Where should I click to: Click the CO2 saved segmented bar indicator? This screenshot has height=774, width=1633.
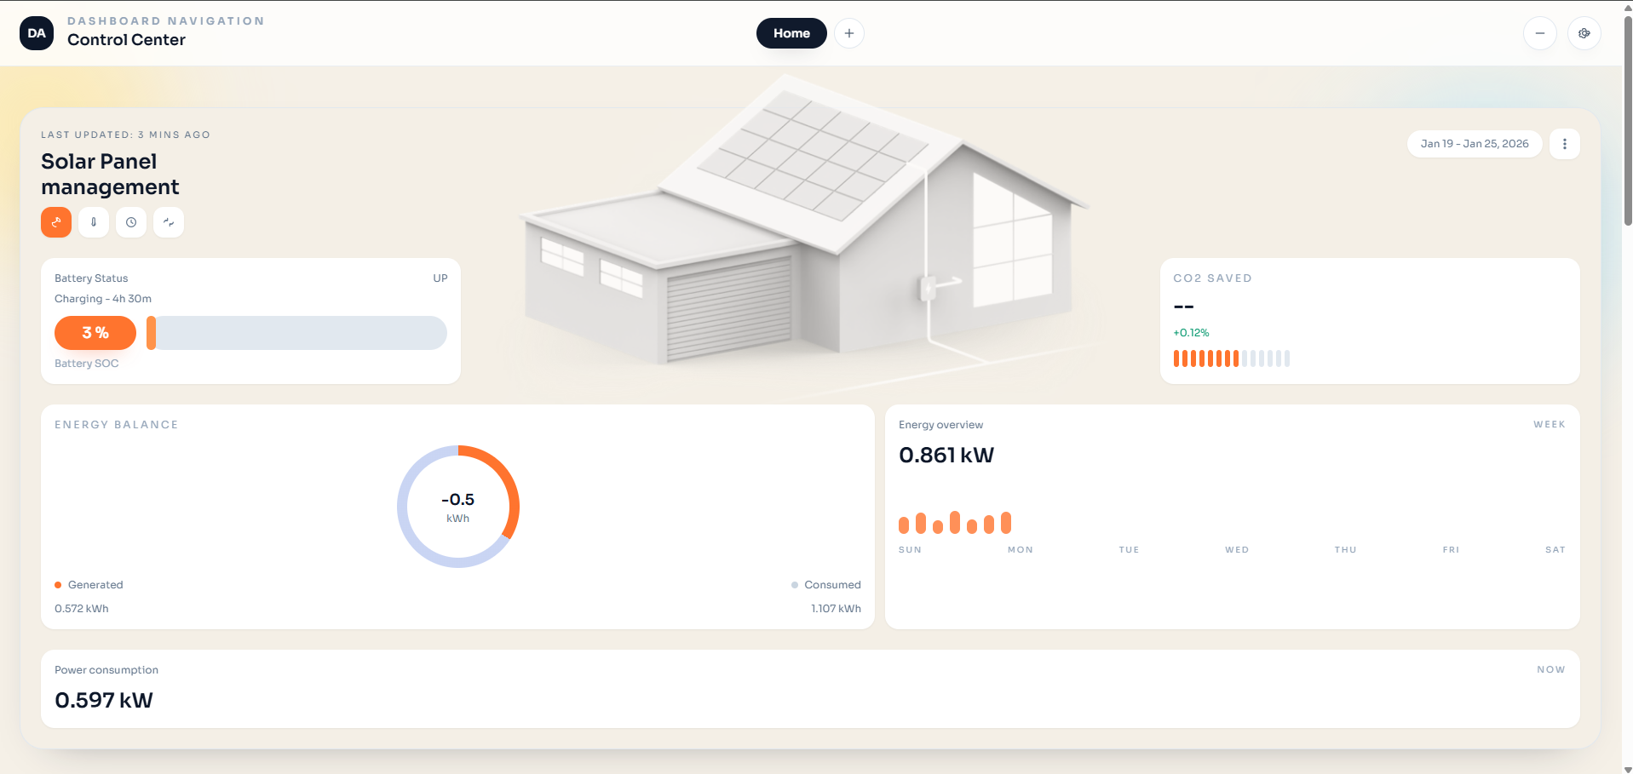(x=1232, y=358)
